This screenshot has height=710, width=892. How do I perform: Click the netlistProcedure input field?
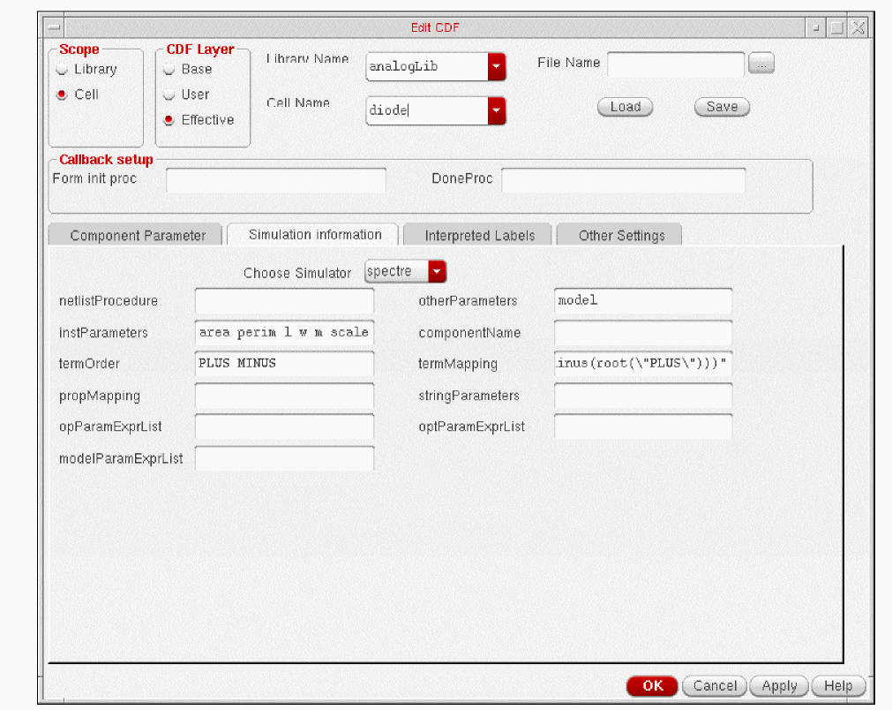click(284, 301)
